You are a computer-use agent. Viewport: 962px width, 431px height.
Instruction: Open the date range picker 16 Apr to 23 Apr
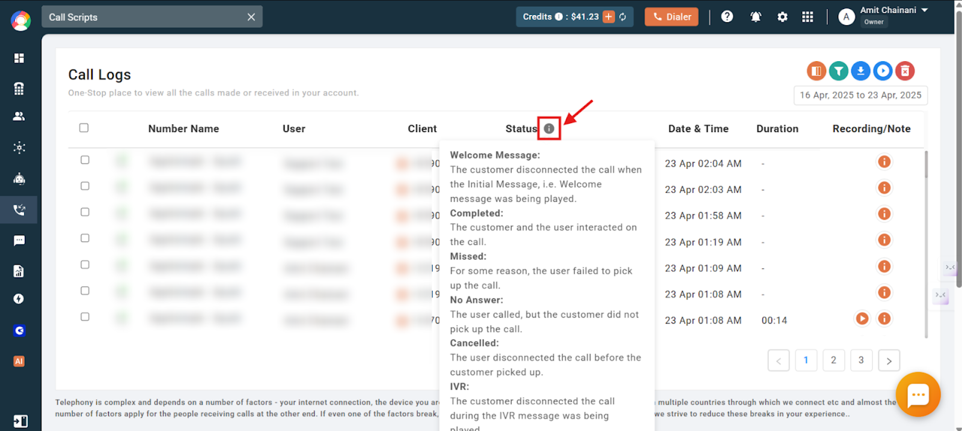point(860,95)
